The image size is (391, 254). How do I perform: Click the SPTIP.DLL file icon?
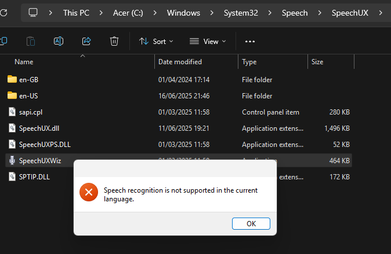[x=12, y=176]
